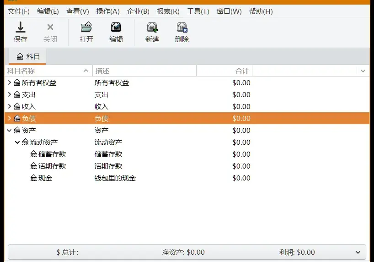This screenshot has height=262, width=374.
Task: Click the 利润: $0.00 summary text
Action: pyautogui.click(x=297, y=252)
